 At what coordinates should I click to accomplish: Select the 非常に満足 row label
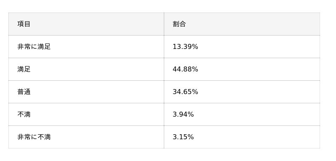[x=34, y=47]
